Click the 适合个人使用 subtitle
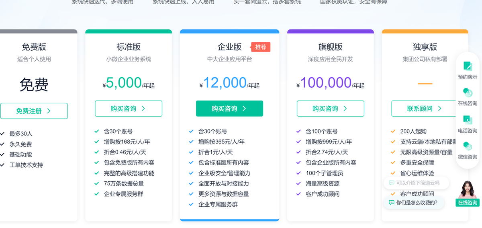The height and width of the screenshot is (228, 482). [x=34, y=59]
